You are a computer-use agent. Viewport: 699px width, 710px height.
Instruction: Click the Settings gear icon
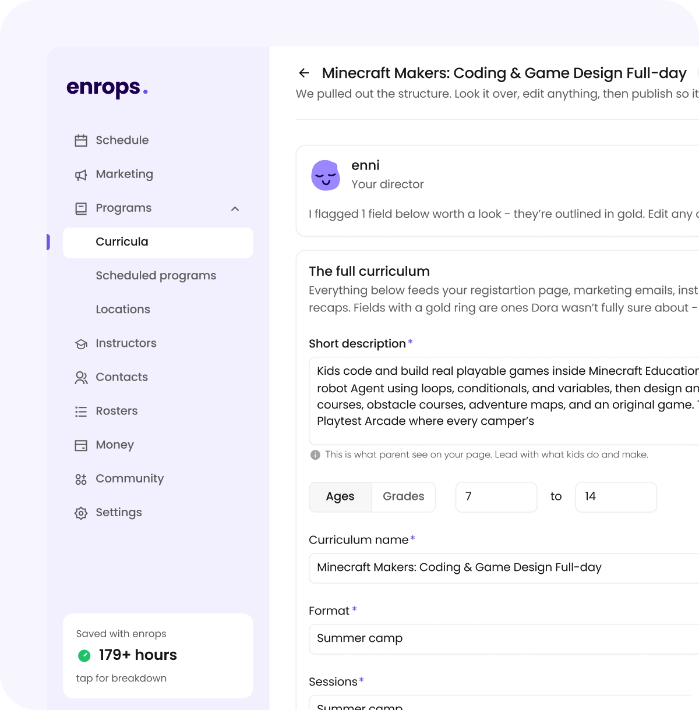pos(81,513)
